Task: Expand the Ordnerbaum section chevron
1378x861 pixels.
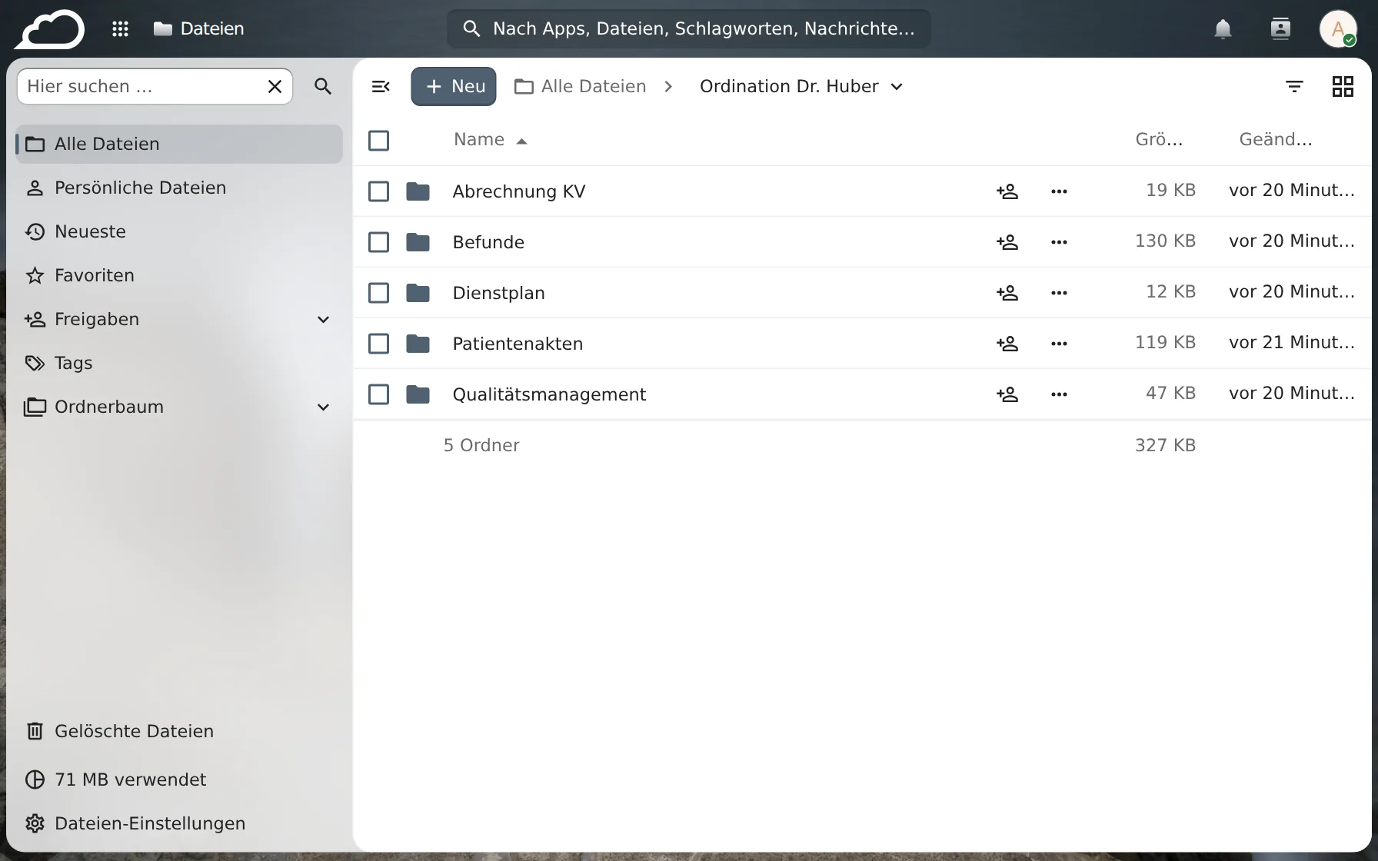Action: pyautogui.click(x=324, y=407)
